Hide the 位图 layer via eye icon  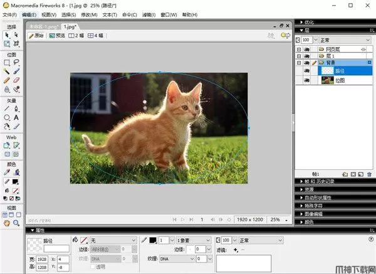point(308,80)
